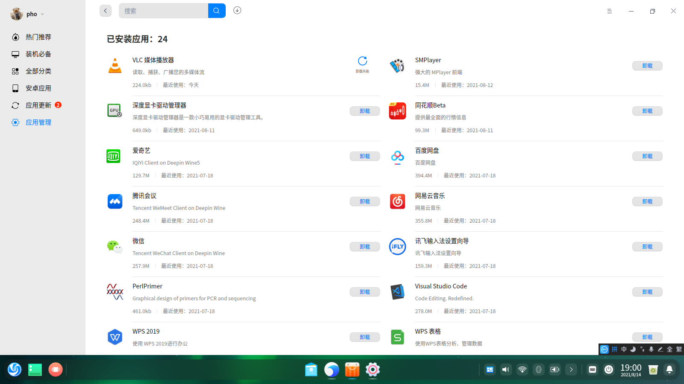Toggle the 拼 pinyin mode in input bar
This screenshot has width=684, height=384.
615,349
